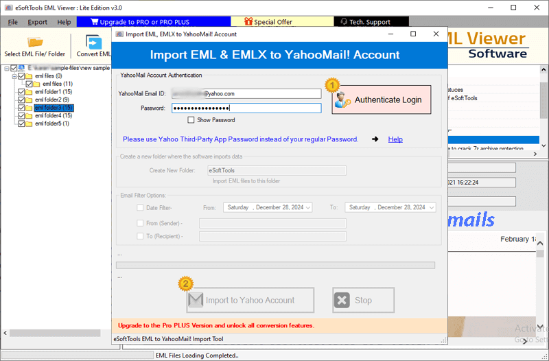Click the email list scroll right arrow
The image size is (549, 361).
coord(535,154)
